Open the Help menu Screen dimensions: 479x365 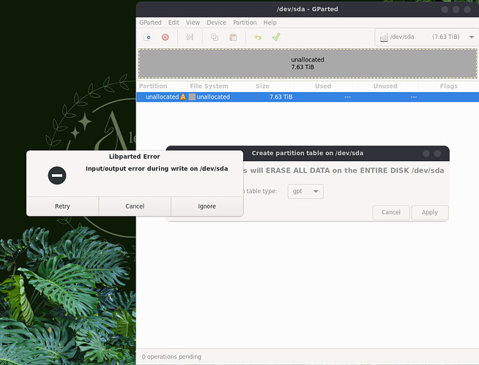click(270, 23)
